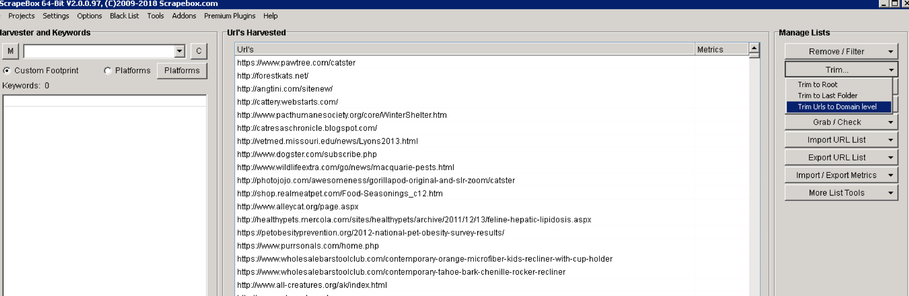This screenshot has width=909, height=296.
Task: Click into the footprint input field
Action: pyautogui.click(x=99, y=51)
